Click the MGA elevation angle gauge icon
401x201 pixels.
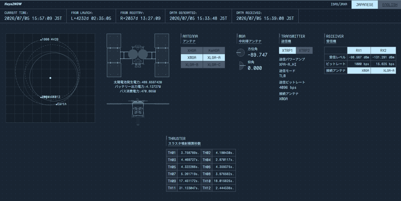coord(242,66)
